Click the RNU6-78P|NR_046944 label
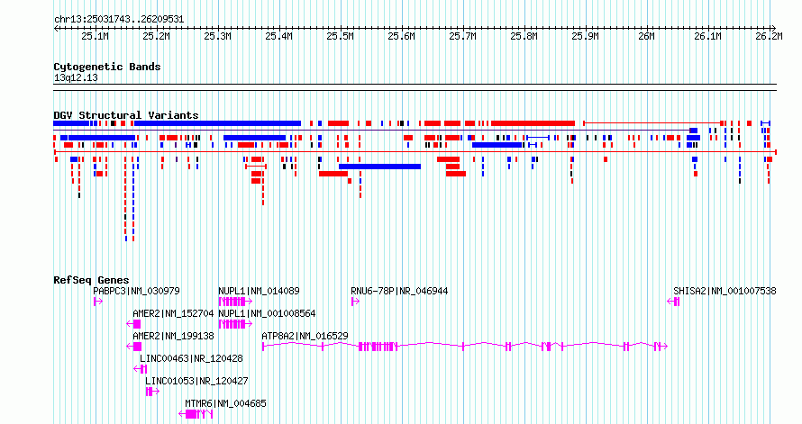 click(x=399, y=291)
